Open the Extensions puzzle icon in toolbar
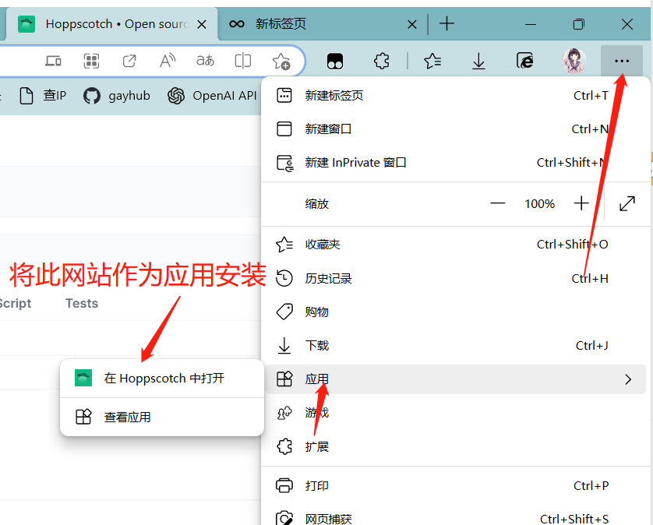653x525 pixels. tap(381, 61)
